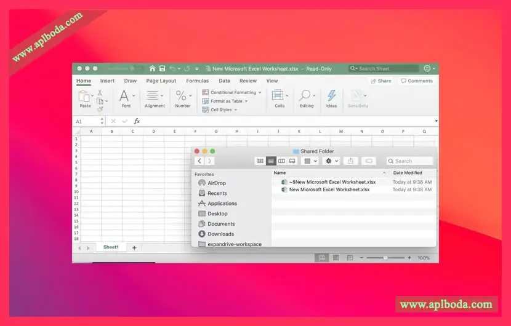Open the Copy options dropdown arrow
Image resolution: width=511 pixels, height=326 pixels.
[x=107, y=101]
